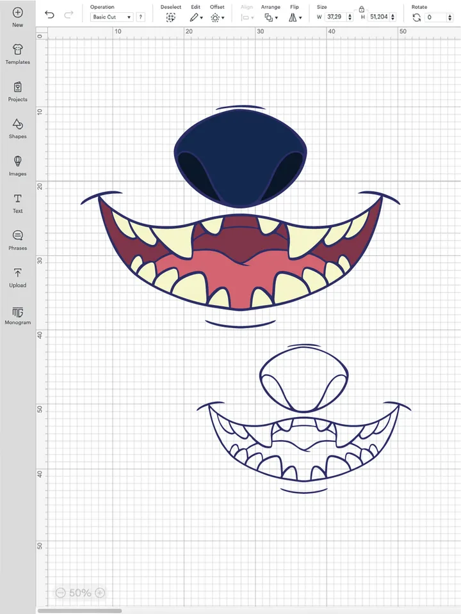The width and height of the screenshot is (461, 614).
Task: Expand the Arrange dropdown
Action: (x=270, y=17)
